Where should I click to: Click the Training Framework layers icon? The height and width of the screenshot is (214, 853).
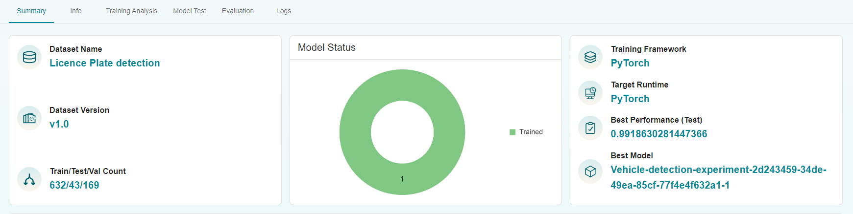tap(590, 57)
